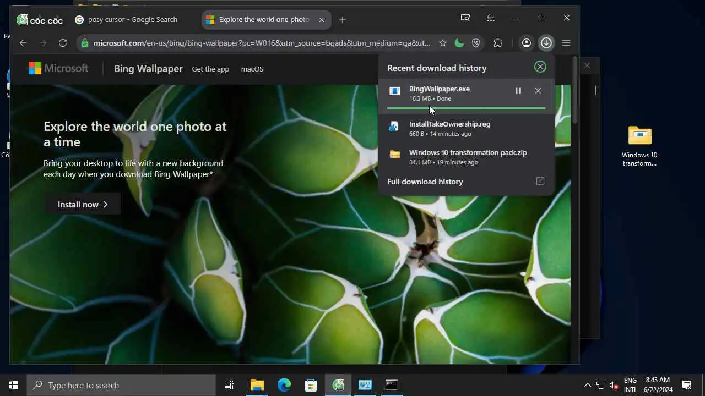Image resolution: width=705 pixels, height=396 pixels.
Task: Open the clock showing 8:43 AM
Action: [x=658, y=385]
